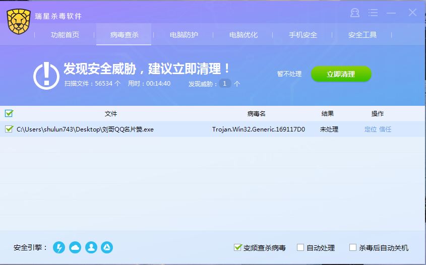
Task: Open the user account icon
Action: [355, 13]
